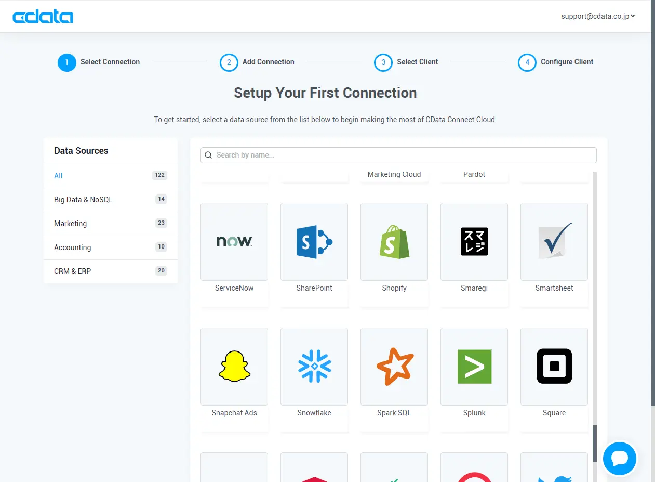Show Big Data & NoSQL sources

(x=111, y=200)
